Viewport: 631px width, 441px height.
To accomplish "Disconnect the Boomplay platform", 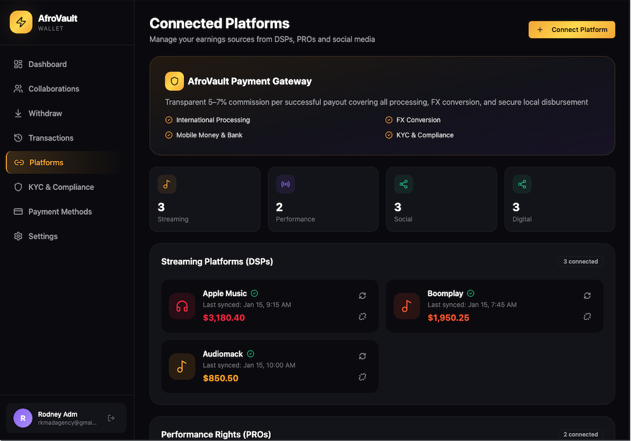I will 587,317.
